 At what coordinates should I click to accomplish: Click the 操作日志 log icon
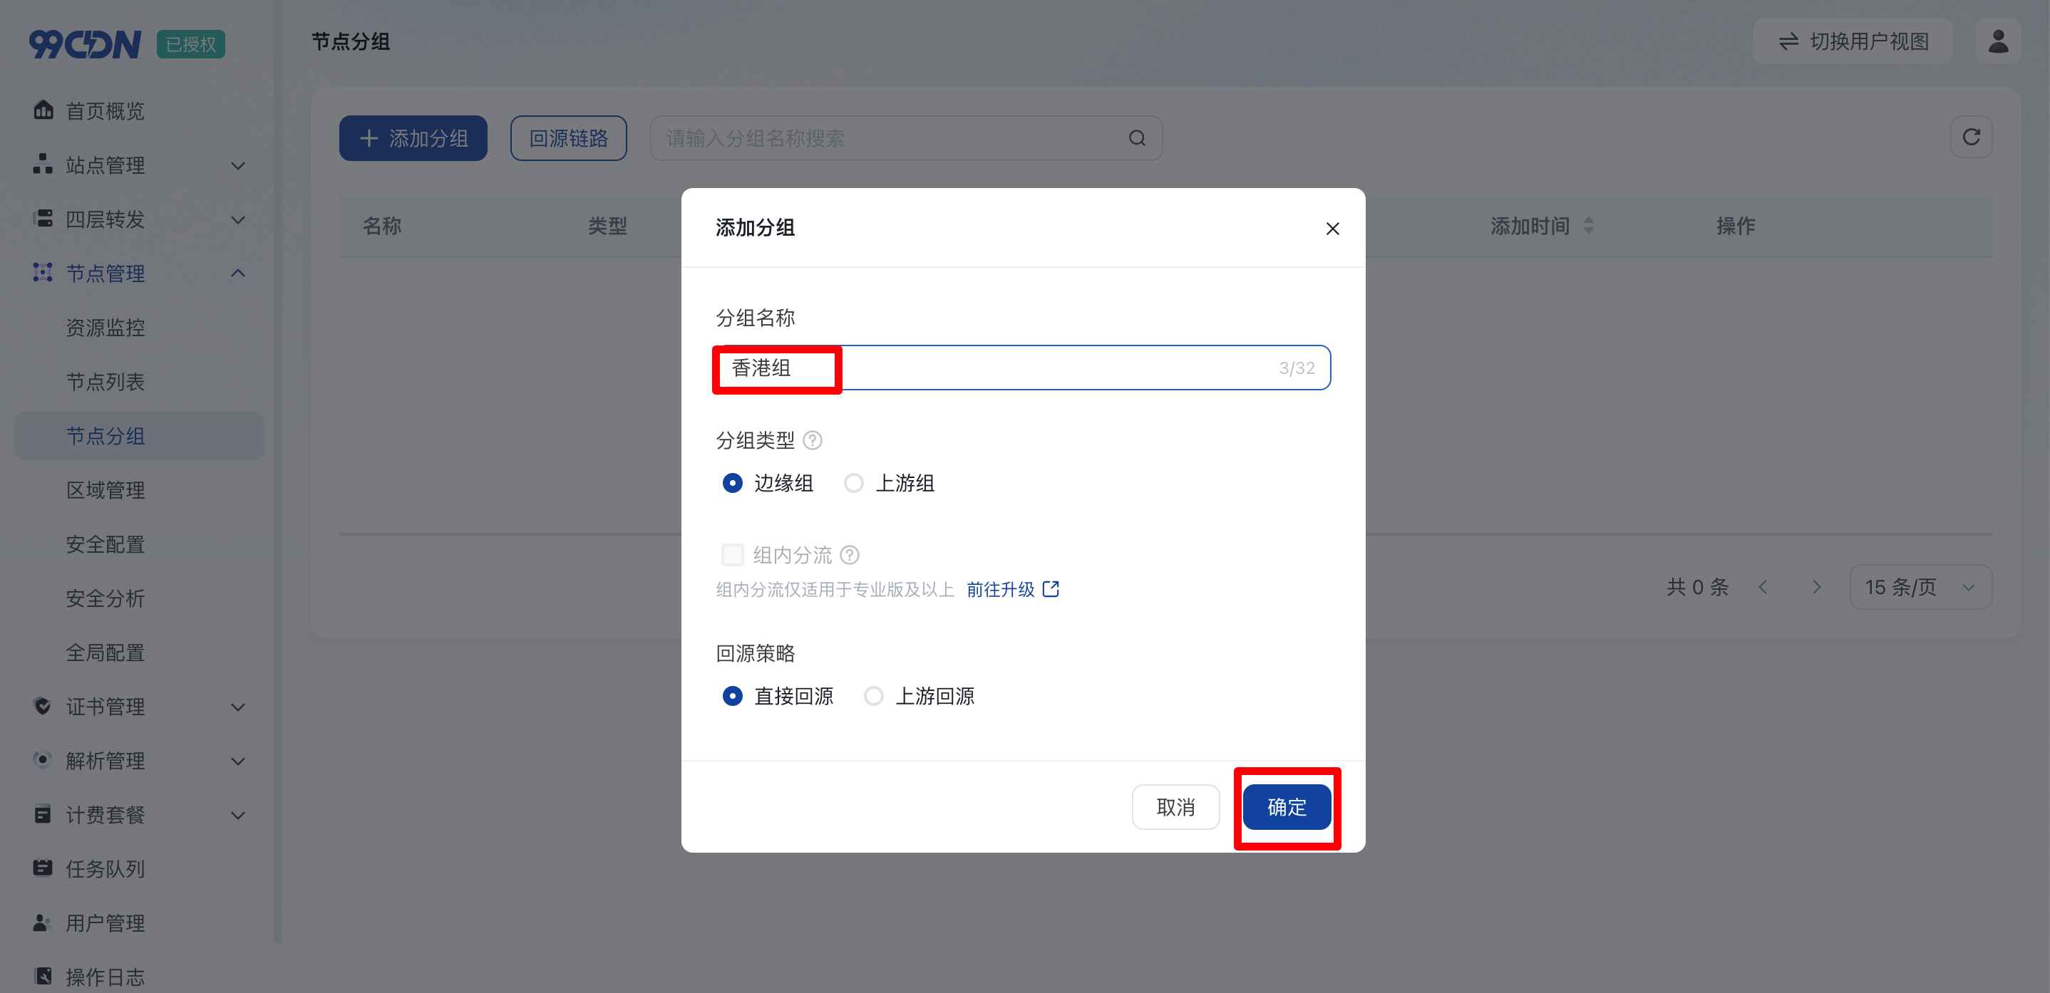[43, 975]
